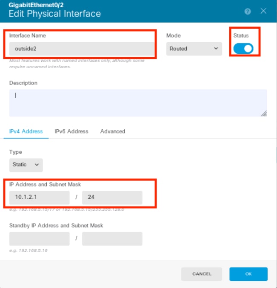Toggle the interface Status switch
This screenshot has height=288, width=277.
pos(243,49)
